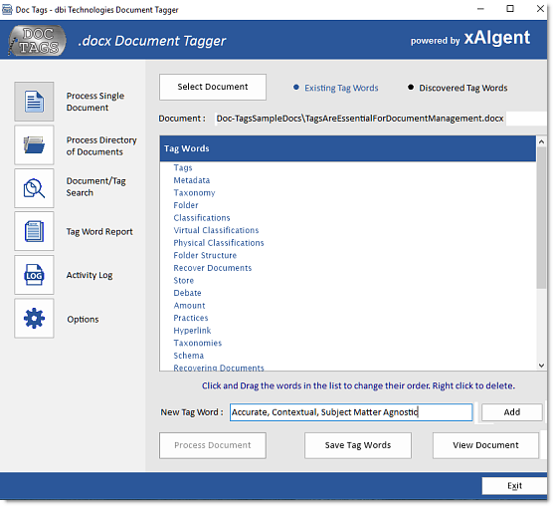Click the Tag Words column header
This screenshot has height=506, width=553.
pos(348,148)
